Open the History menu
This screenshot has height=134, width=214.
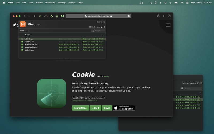[39, 3]
